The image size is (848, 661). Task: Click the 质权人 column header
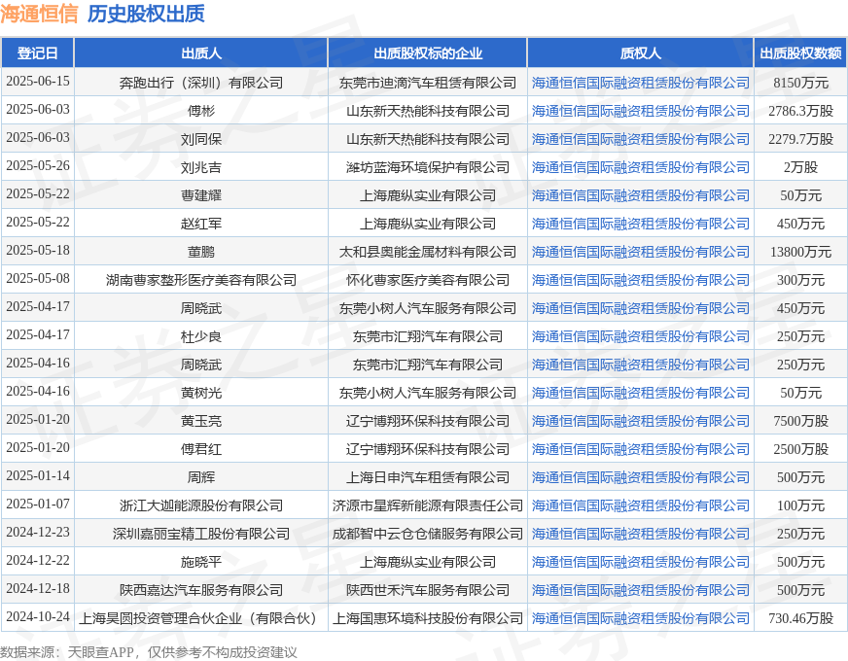click(640, 52)
